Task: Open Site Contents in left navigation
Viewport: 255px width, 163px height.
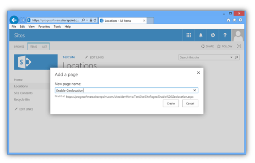Action: 23,93
